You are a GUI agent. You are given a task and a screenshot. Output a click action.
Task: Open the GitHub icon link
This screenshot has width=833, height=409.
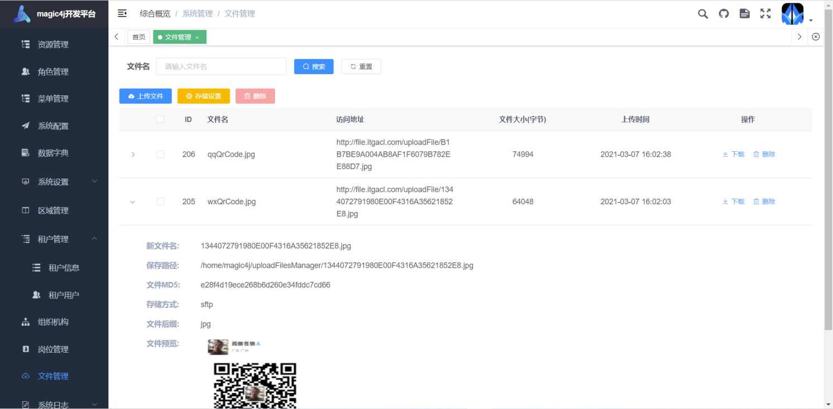pyautogui.click(x=724, y=14)
